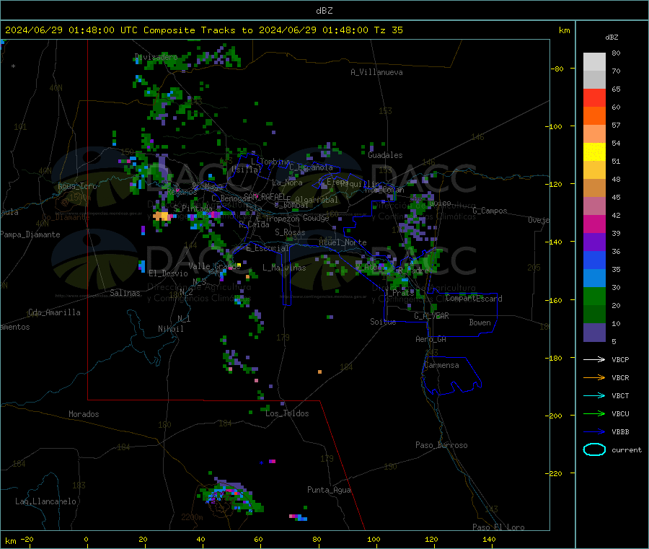Click the 'Paso_Barroso' map label
Screen dimensions: 649x549
441,445
